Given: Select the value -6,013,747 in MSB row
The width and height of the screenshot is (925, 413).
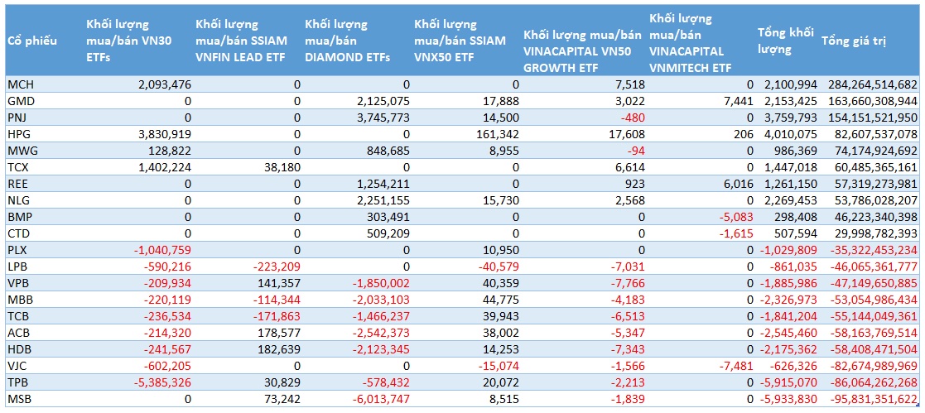Looking at the screenshot, I should [383, 397].
